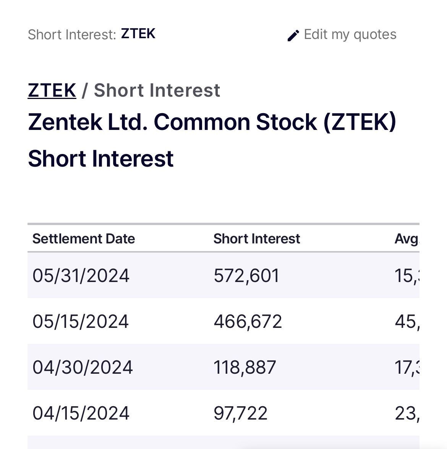Select the 04/15/2024 settlement date cell
This screenshot has width=447, height=449.
[81, 413]
